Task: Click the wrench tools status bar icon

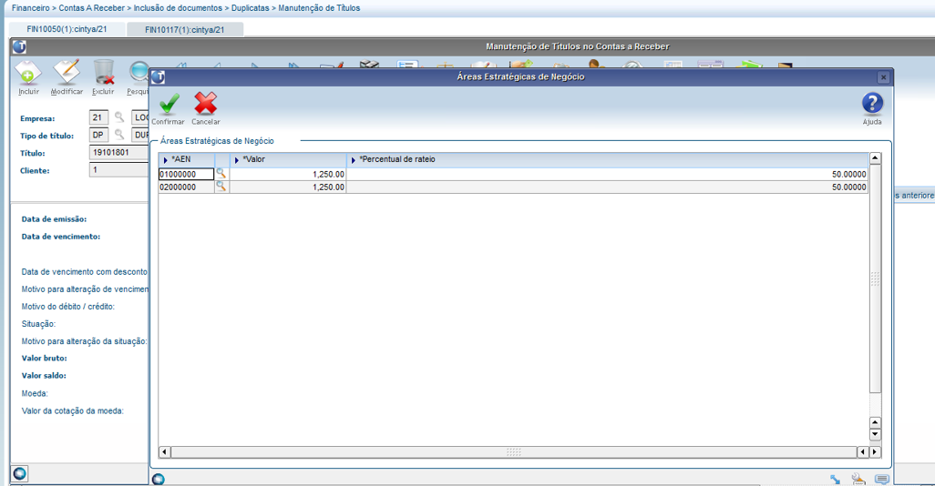Action: pos(858,479)
